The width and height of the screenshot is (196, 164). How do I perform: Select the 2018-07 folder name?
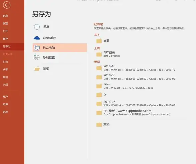point(109,102)
